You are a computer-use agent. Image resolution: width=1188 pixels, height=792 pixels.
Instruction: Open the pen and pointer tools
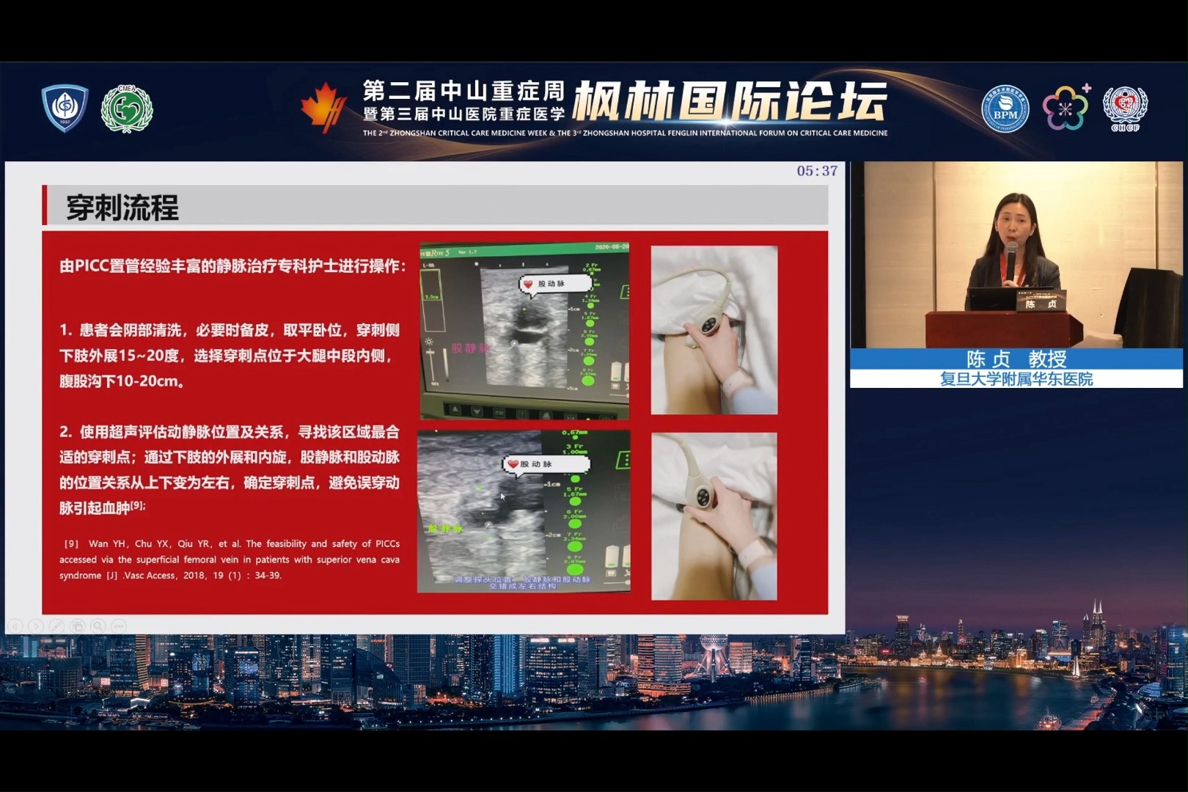click(x=56, y=626)
